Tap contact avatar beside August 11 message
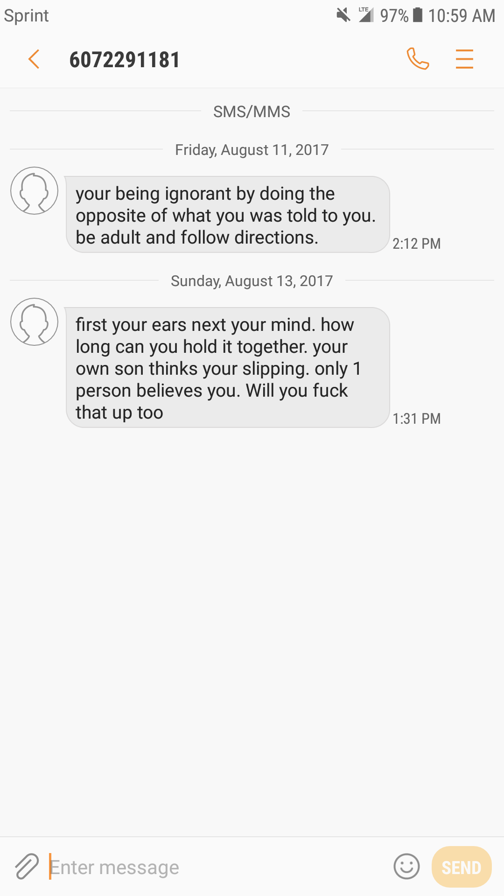This screenshot has height=896, width=504. point(35,190)
